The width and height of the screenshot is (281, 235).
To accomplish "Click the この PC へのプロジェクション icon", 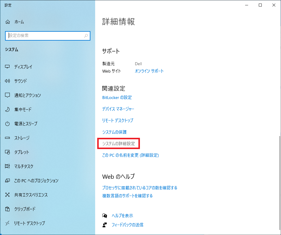I will (8, 180).
